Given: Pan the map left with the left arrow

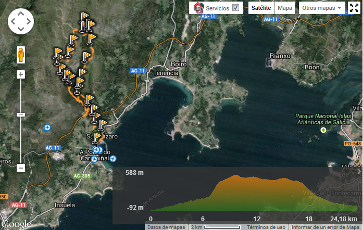Looking at the screenshot, I should coord(13,21).
